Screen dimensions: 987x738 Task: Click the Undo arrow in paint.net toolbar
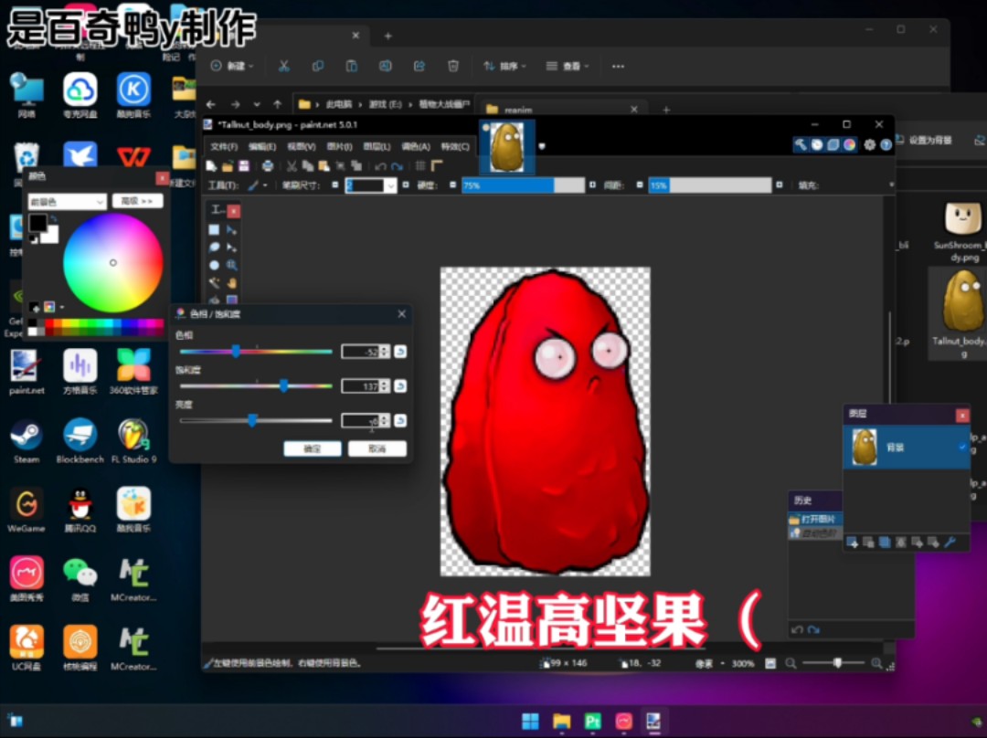380,166
